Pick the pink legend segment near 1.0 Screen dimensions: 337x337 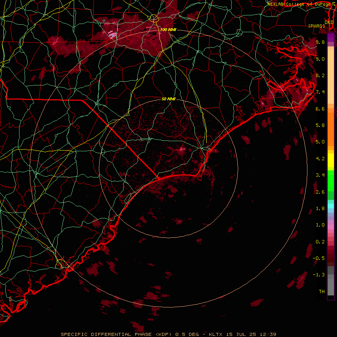click(x=331, y=227)
